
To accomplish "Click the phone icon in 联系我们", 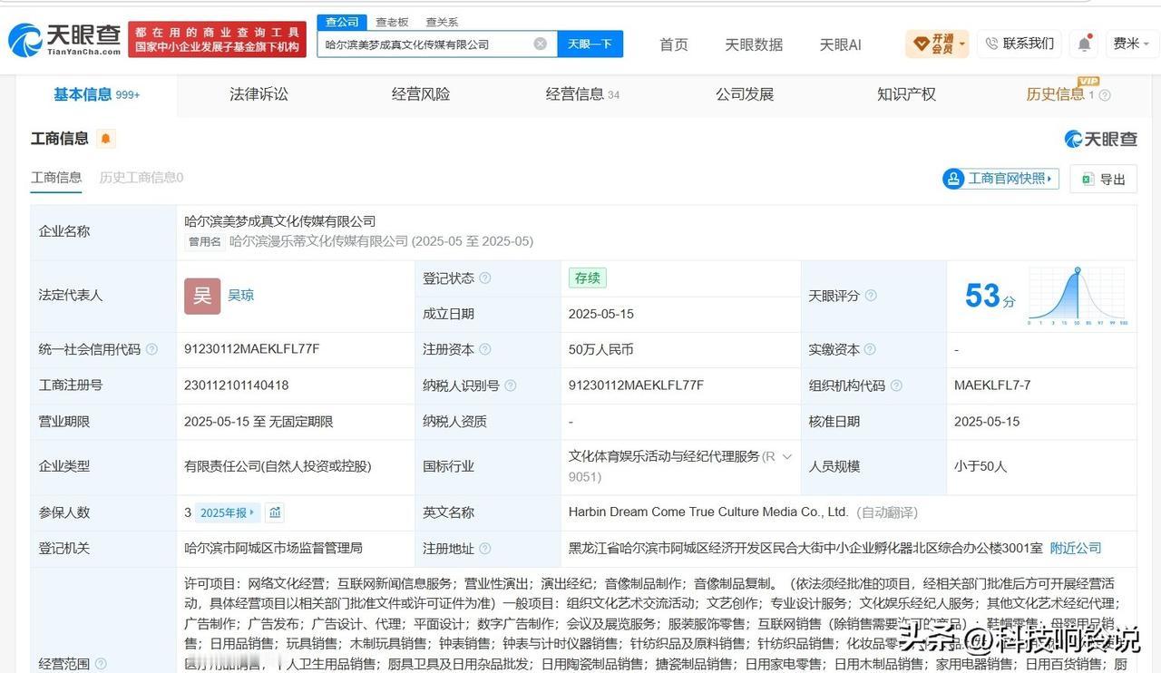I will pyautogui.click(x=991, y=44).
